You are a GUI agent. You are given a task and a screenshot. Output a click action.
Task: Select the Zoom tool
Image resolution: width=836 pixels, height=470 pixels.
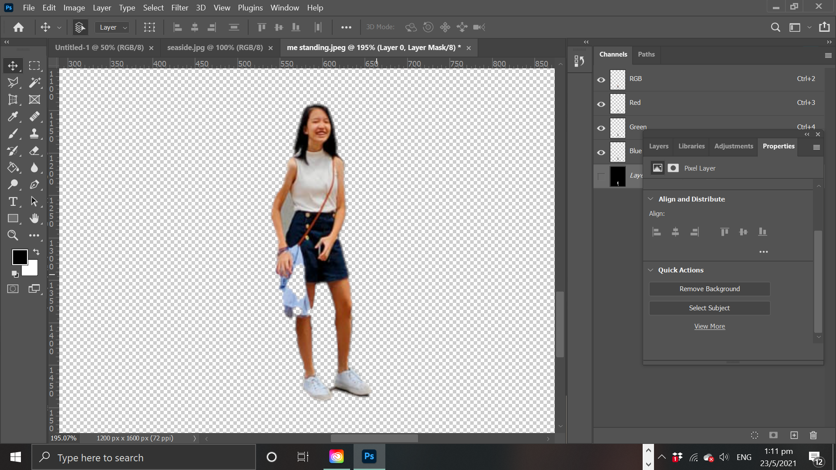pyautogui.click(x=13, y=235)
